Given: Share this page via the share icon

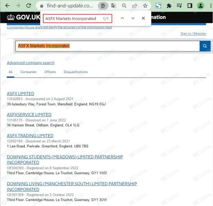Looking at the screenshot, I should coord(135,6).
